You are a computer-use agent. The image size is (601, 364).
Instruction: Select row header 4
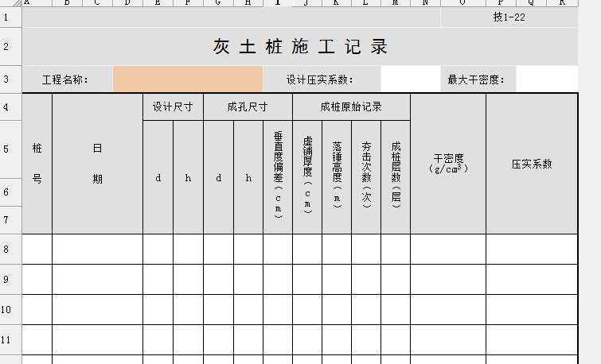click(x=10, y=106)
